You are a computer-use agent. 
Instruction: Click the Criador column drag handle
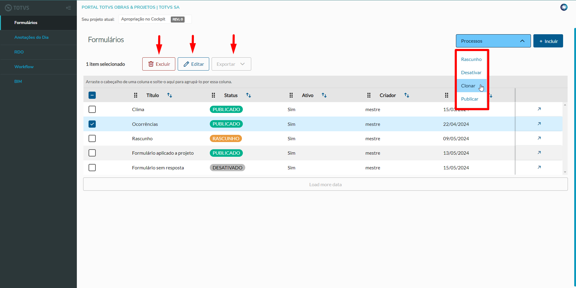(369, 95)
